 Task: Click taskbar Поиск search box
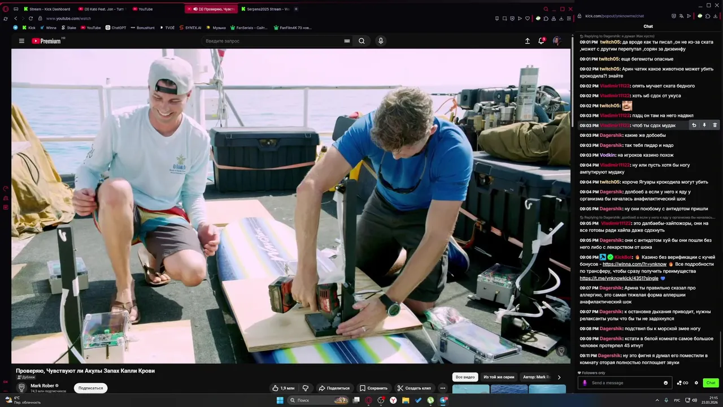click(319, 400)
